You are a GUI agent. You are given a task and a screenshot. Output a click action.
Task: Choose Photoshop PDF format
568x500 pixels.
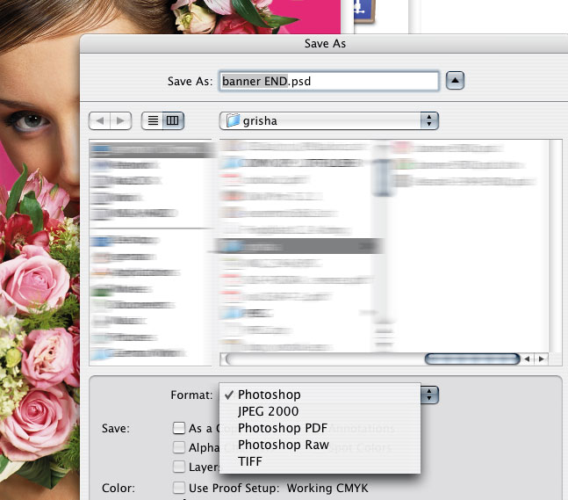coord(320,428)
